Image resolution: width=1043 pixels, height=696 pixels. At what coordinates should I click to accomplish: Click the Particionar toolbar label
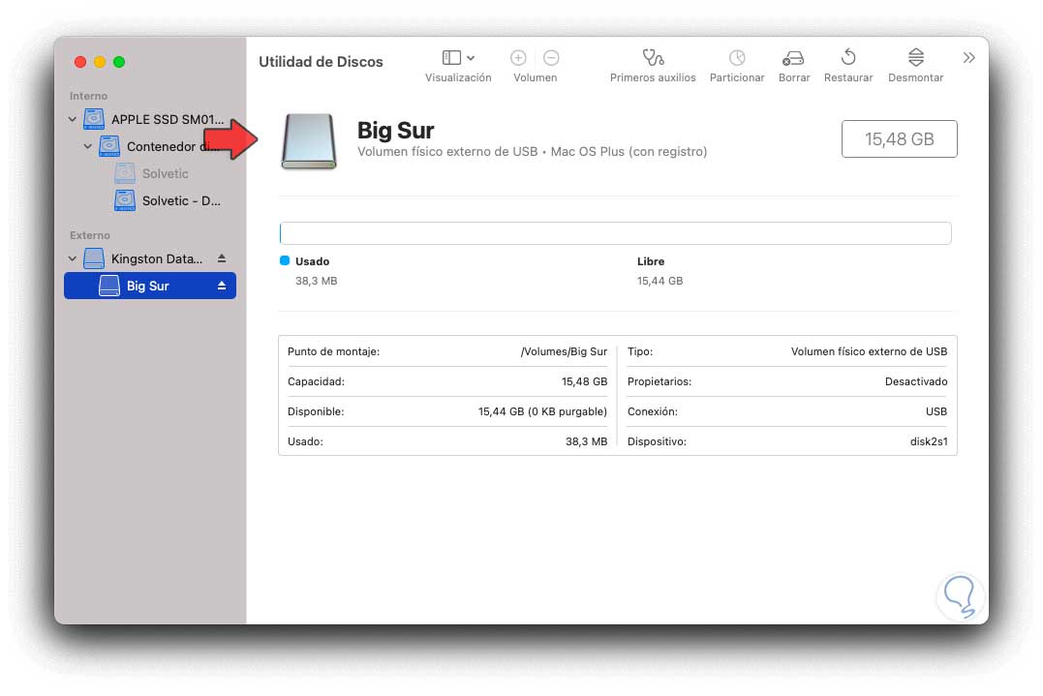737,77
